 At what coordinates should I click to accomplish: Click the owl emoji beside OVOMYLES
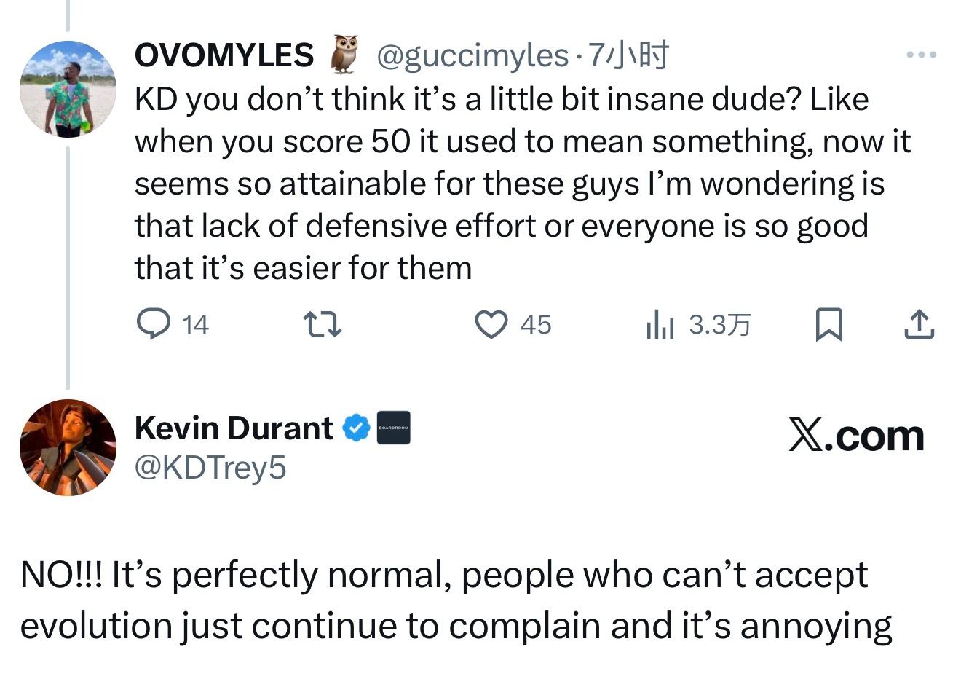point(345,55)
